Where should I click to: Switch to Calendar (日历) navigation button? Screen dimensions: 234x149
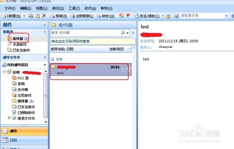(x=24, y=140)
